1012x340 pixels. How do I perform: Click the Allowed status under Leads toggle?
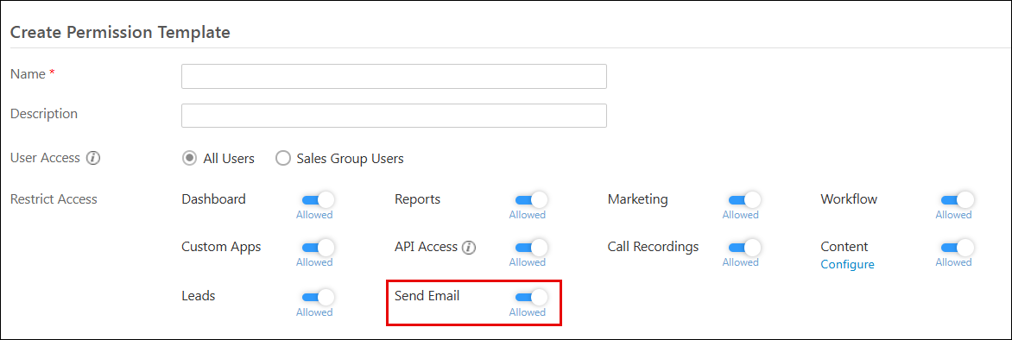[x=314, y=312]
